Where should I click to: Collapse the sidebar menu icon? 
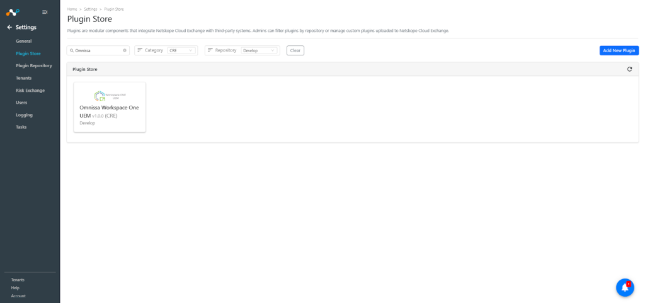coord(45,13)
